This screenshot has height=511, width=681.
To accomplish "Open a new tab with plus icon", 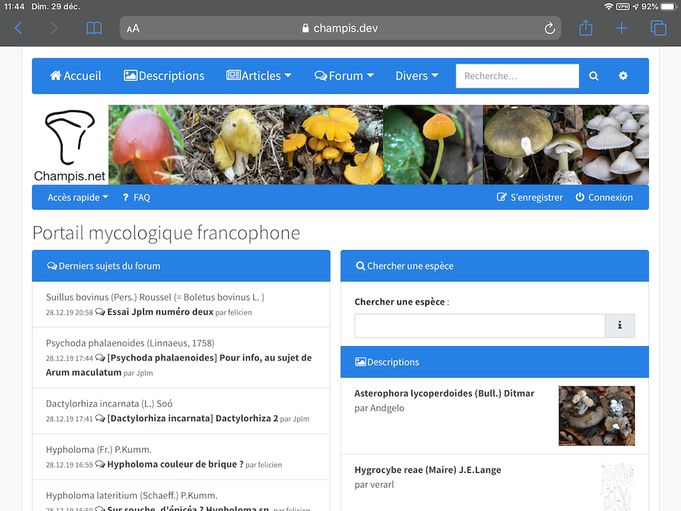I will tap(622, 28).
